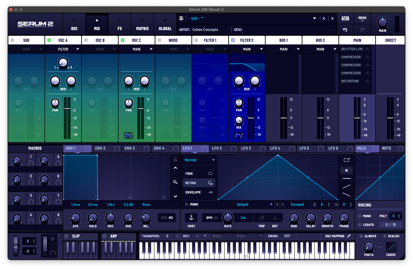
Task: Enable the OSC B oscillator
Action: [86, 40]
